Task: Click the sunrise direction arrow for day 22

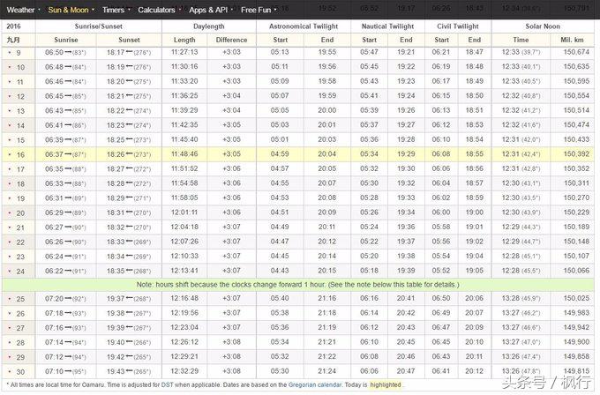Action: coord(68,242)
